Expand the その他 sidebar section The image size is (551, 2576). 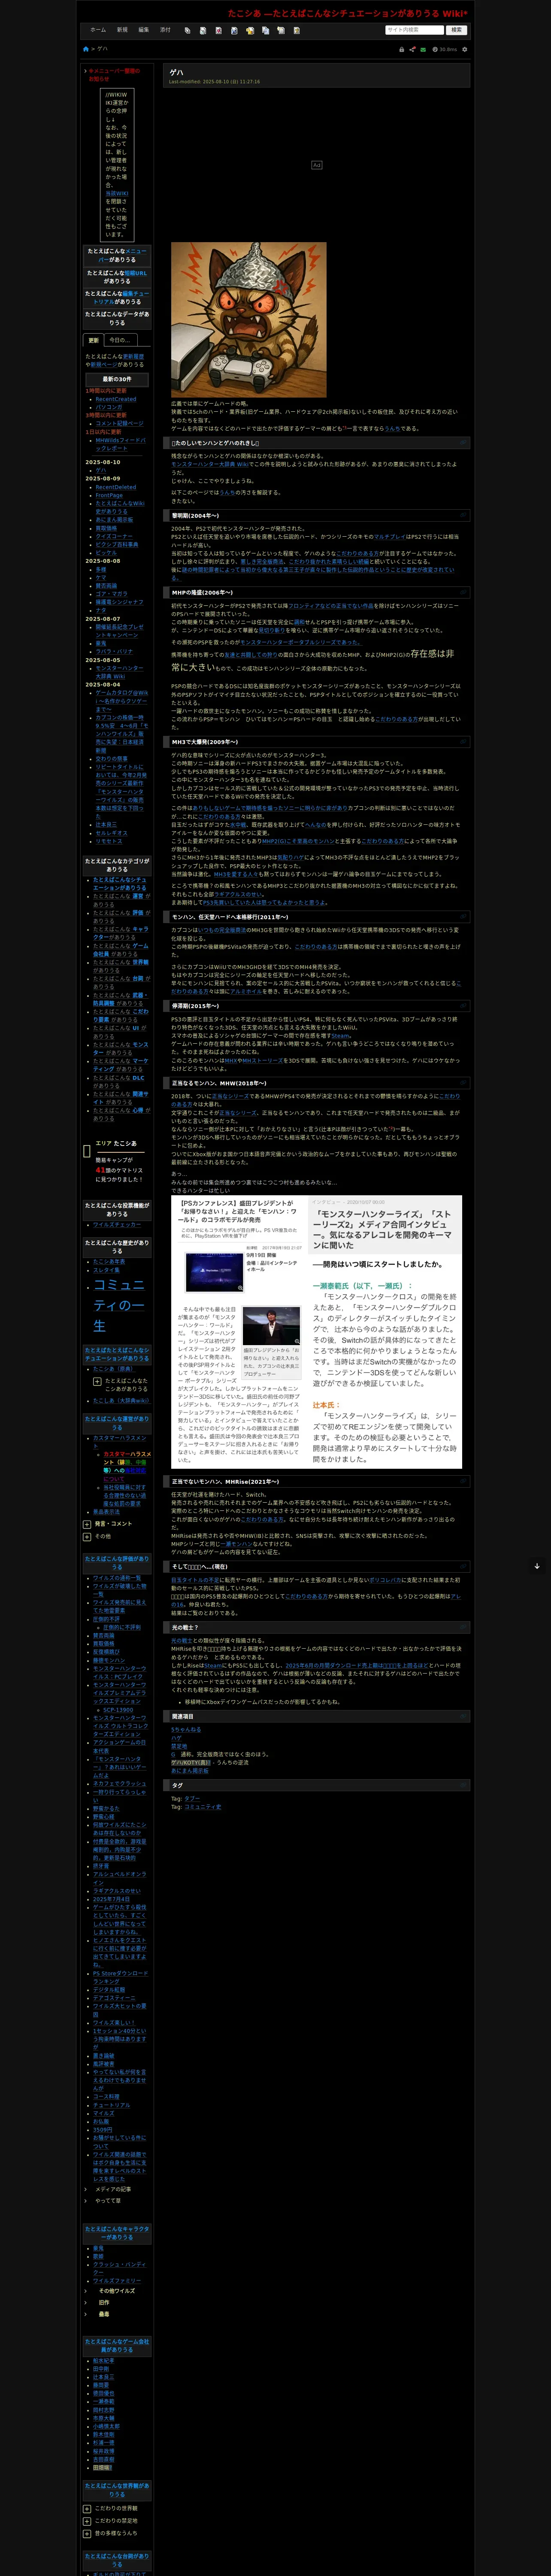(x=87, y=1536)
